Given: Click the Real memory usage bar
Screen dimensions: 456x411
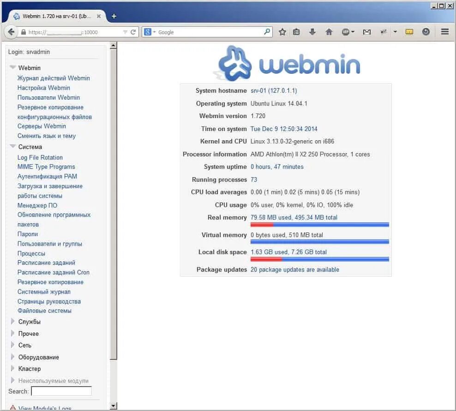Looking at the screenshot, I should pyautogui.click(x=319, y=224).
